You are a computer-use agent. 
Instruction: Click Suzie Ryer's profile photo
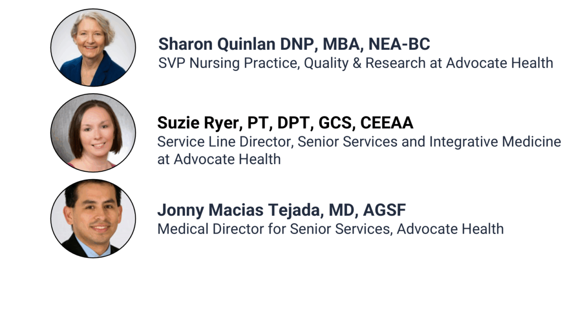(93, 133)
